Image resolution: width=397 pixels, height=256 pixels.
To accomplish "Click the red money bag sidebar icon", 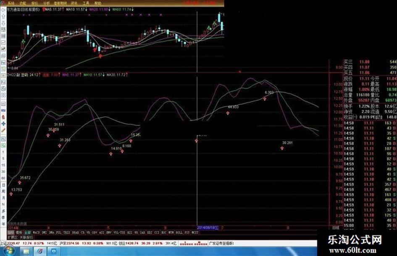I will tap(3, 117).
